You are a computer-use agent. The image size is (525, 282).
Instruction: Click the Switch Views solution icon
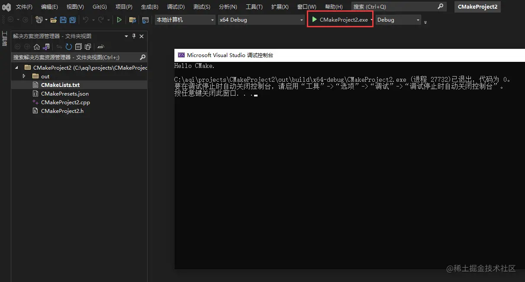(46, 47)
